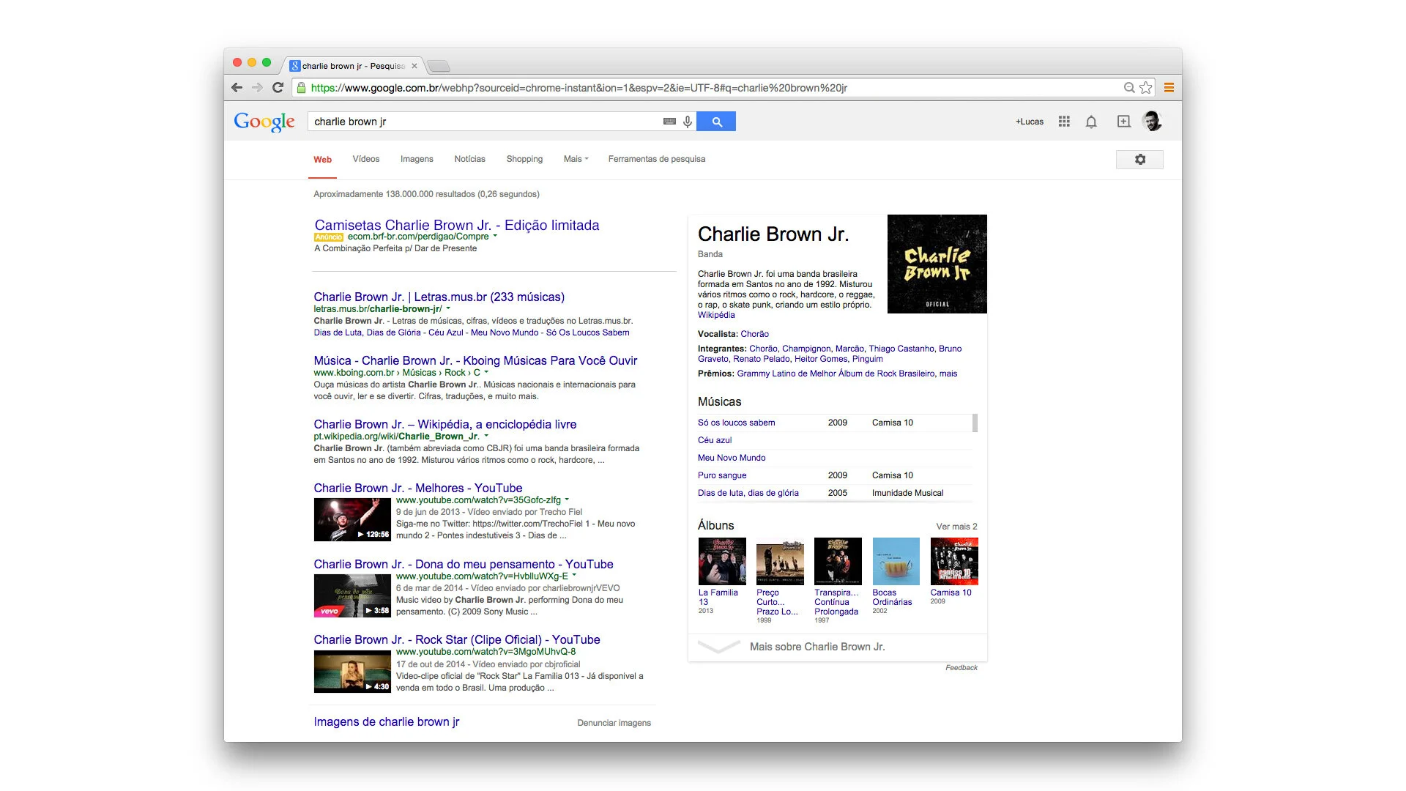The height and width of the screenshot is (791, 1406).
Task: Reload the page with the refresh icon
Action: (x=278, y=88)
